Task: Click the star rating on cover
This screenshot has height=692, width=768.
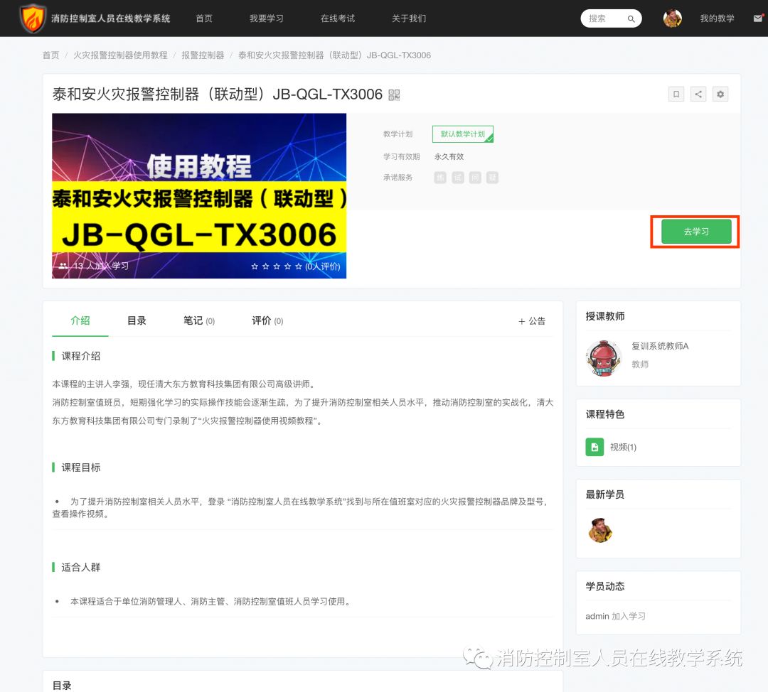Action: click(x=276, y=266)
